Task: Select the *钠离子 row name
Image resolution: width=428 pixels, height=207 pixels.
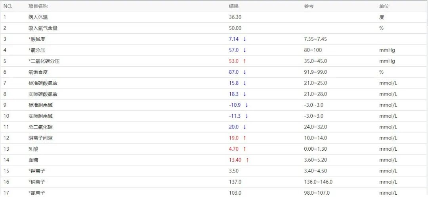Action: (x=36, y=182)
